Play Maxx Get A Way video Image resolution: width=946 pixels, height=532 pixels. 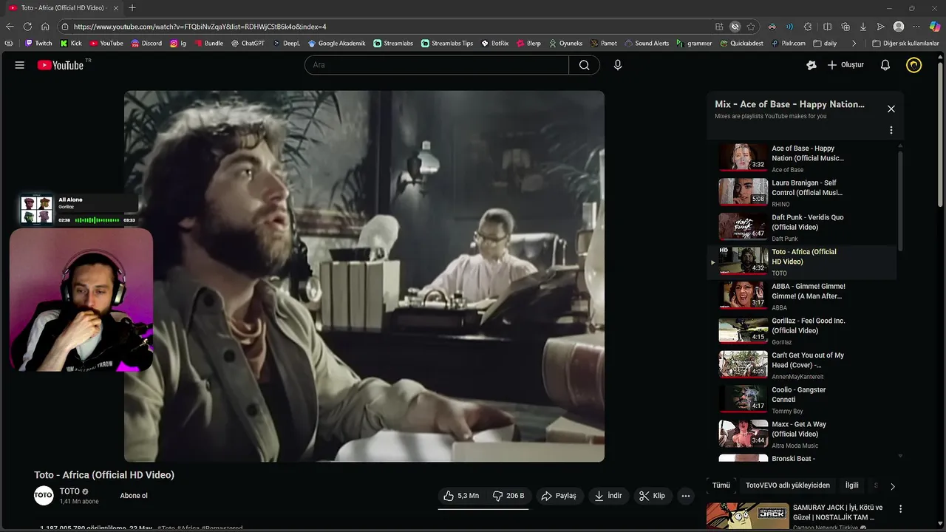coord(801,434)
